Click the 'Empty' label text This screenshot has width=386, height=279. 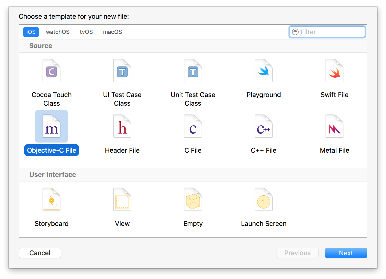[193, 224]
